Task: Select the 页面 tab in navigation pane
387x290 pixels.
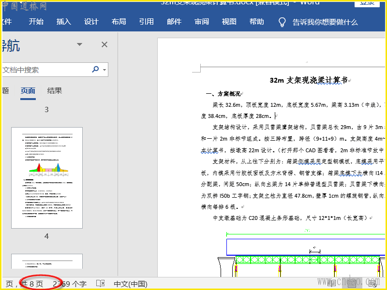Action: 28,90
